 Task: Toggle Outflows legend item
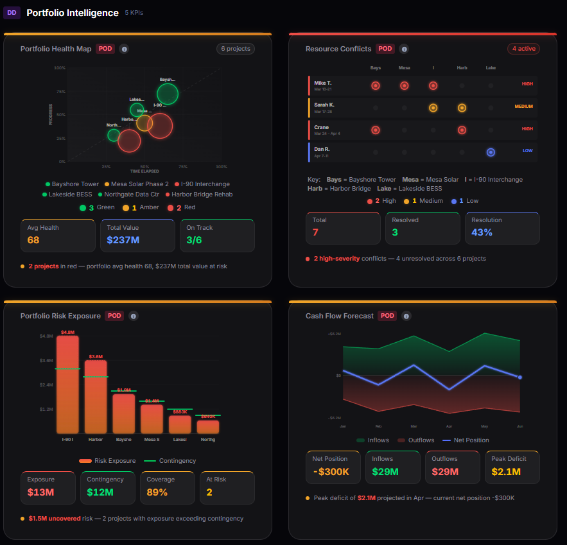click(x=416, y=440)
